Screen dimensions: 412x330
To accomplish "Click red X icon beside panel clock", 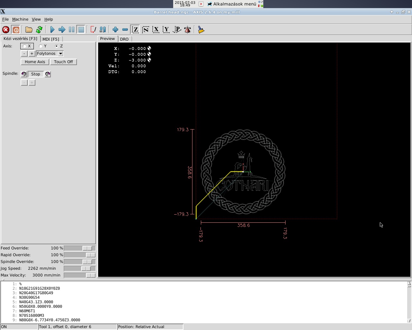I will coord(201,4).
